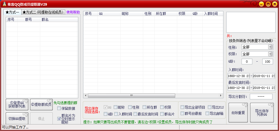
Task: Click the ②提取群成员 button
Action: click(41, 104)
